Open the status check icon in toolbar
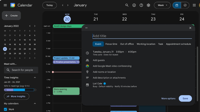 click(134, 5)
